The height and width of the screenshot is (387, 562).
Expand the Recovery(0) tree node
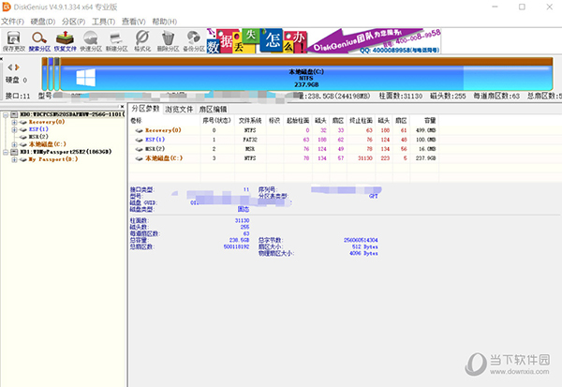point(15,122)
